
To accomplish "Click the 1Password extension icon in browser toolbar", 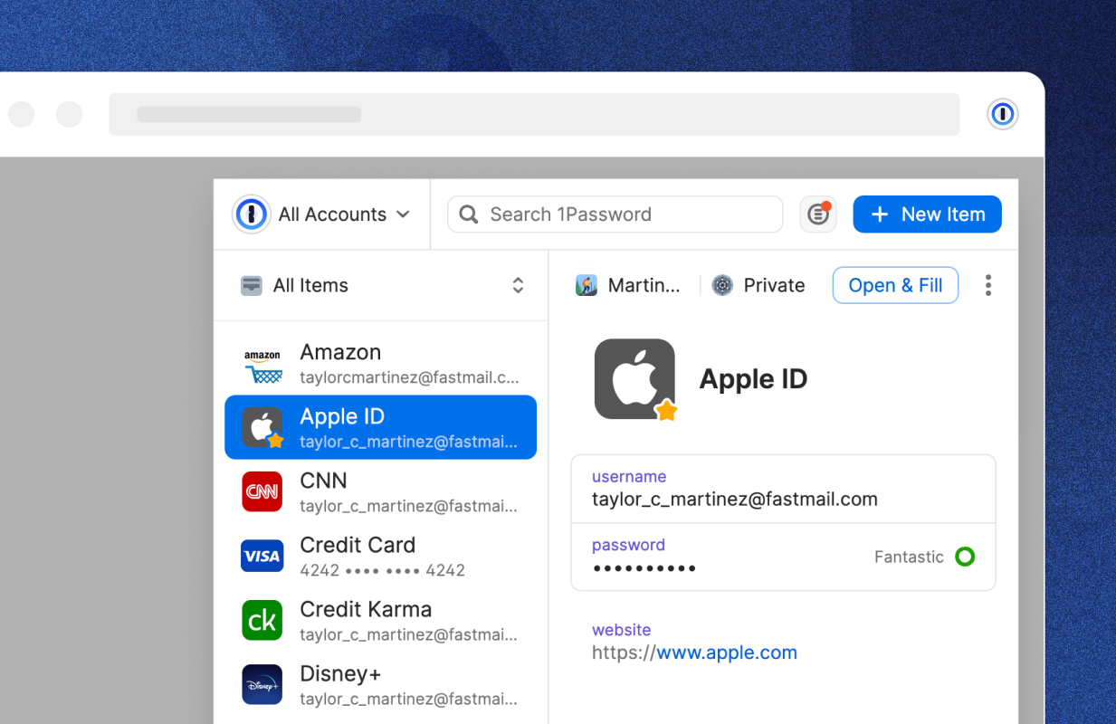I will 1002,114.
